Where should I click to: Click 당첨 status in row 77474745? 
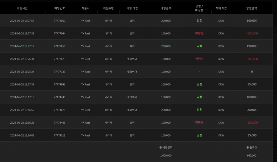199,97
